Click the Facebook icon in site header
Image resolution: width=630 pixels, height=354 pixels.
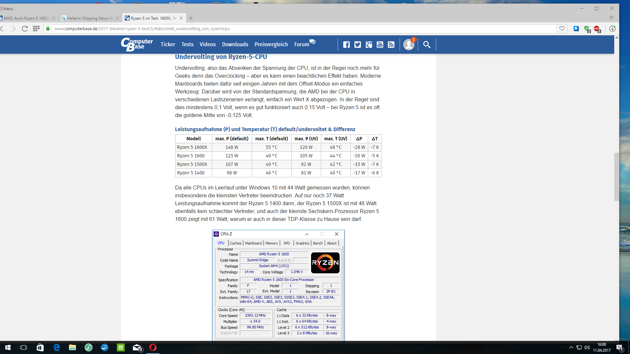click(x=346, y=45)
